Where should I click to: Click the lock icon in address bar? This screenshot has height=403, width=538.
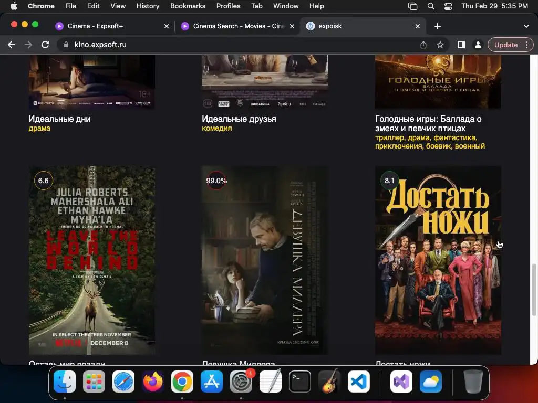66,45
